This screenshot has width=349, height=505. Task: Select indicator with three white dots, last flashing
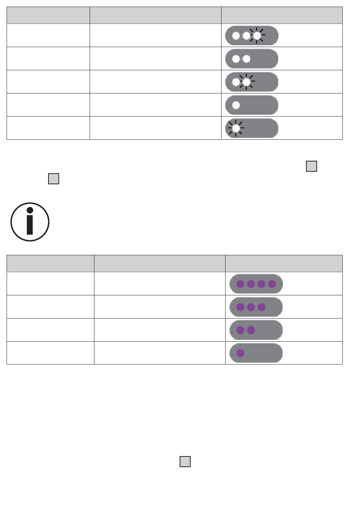pos(252,36)
